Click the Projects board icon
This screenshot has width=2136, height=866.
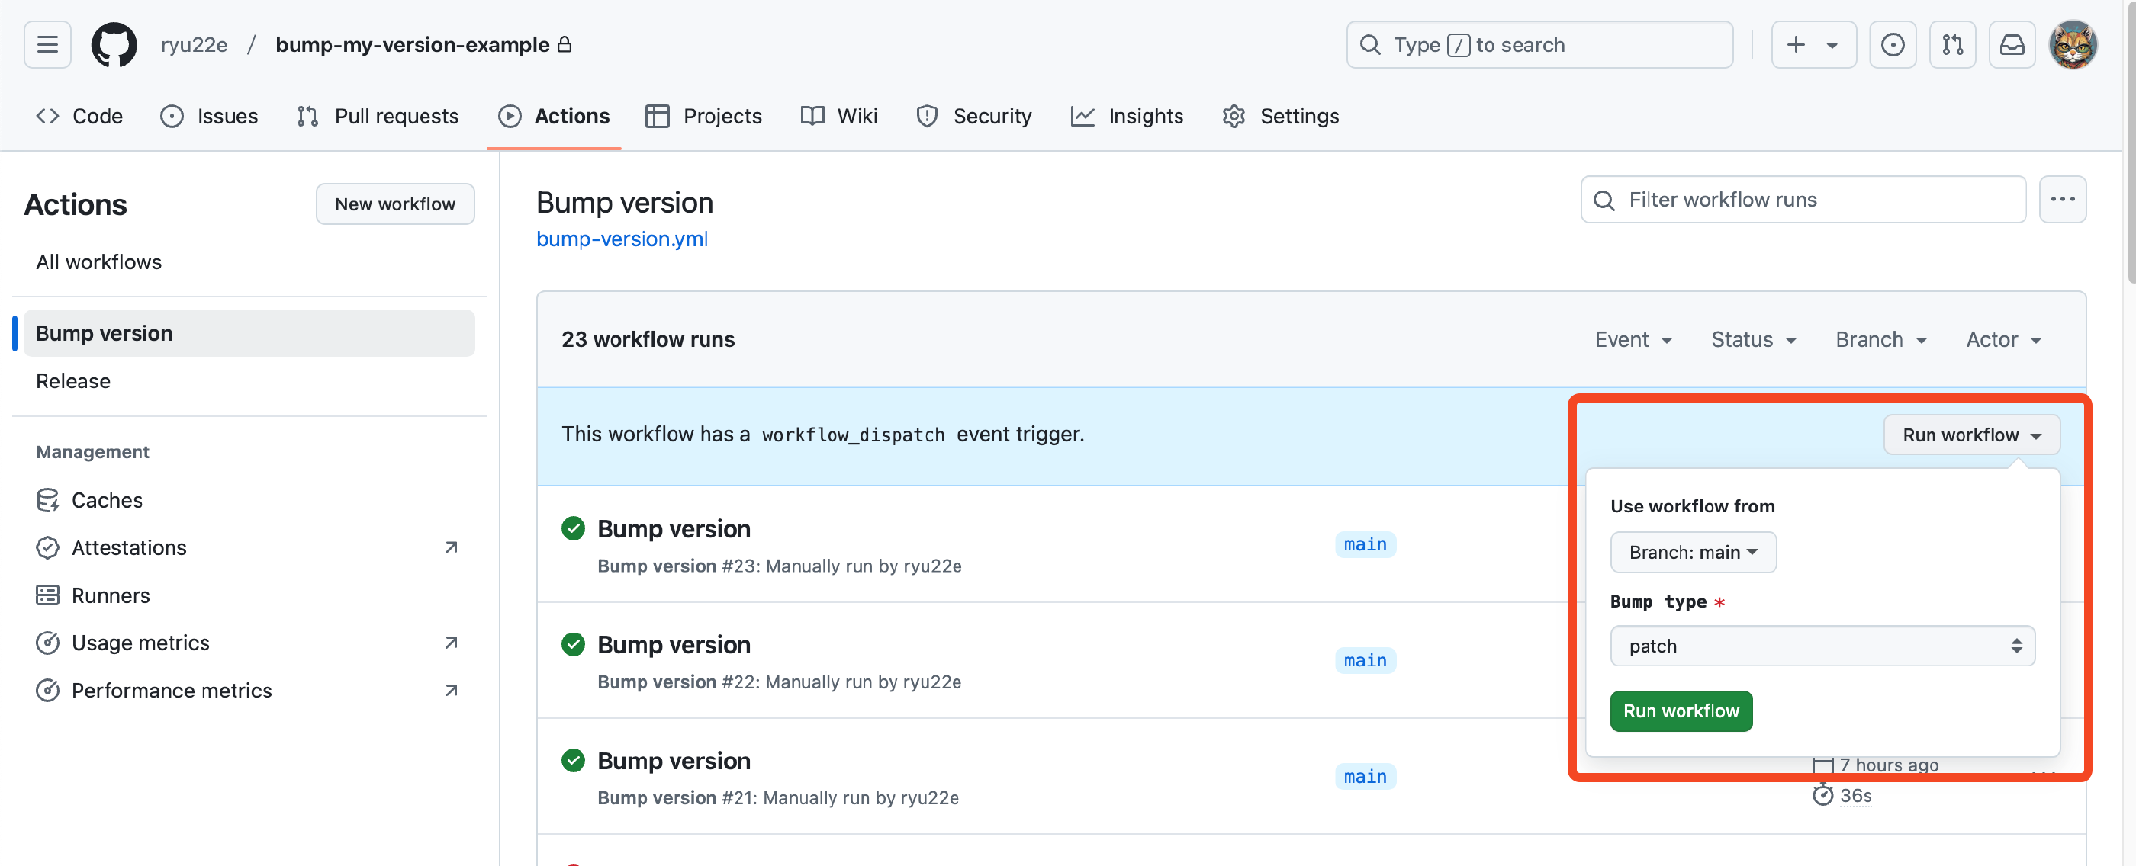pos(655,116)
